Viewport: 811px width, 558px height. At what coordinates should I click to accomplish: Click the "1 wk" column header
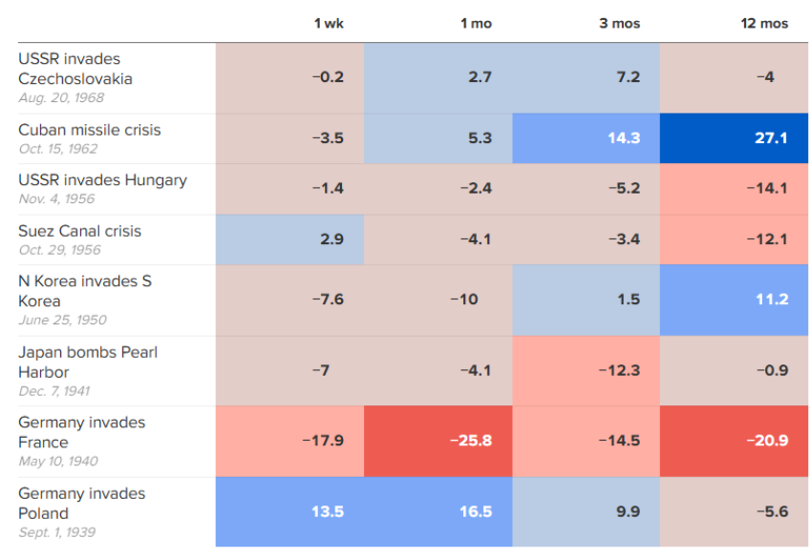(328, 24)
